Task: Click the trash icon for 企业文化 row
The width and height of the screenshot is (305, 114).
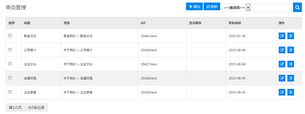Action: click(x=291, y=64)
